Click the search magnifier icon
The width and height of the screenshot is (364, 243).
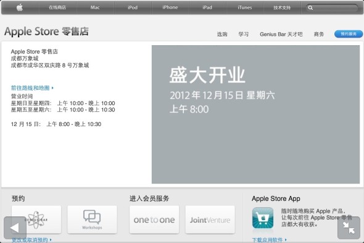(x=310, y=8)
